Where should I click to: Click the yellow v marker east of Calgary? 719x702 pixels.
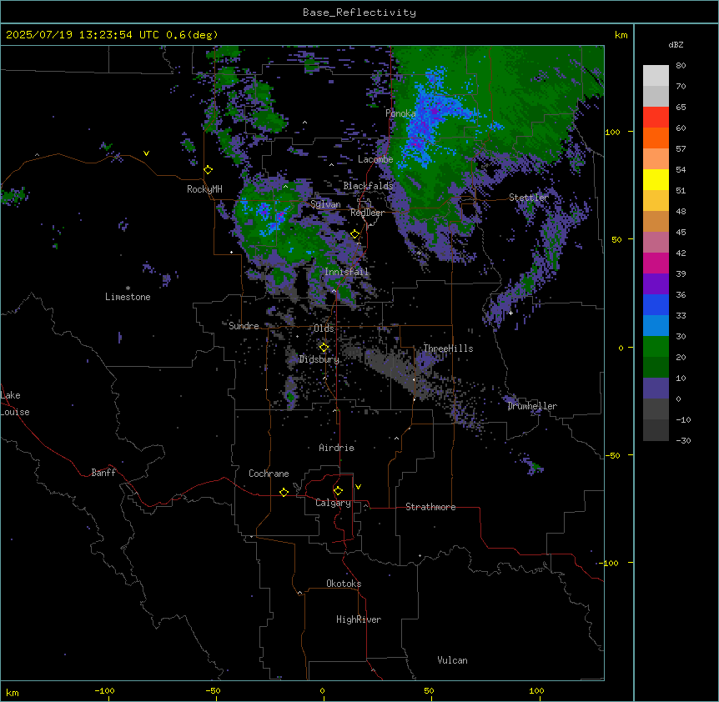358,487
